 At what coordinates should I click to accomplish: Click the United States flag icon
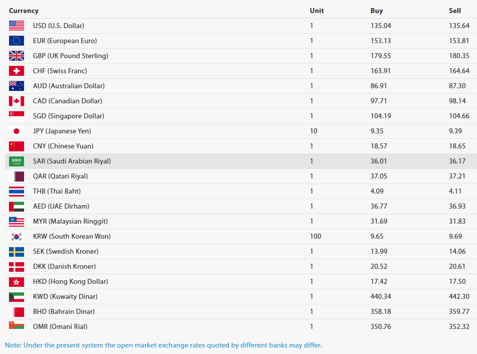click(x=16, y=26)
